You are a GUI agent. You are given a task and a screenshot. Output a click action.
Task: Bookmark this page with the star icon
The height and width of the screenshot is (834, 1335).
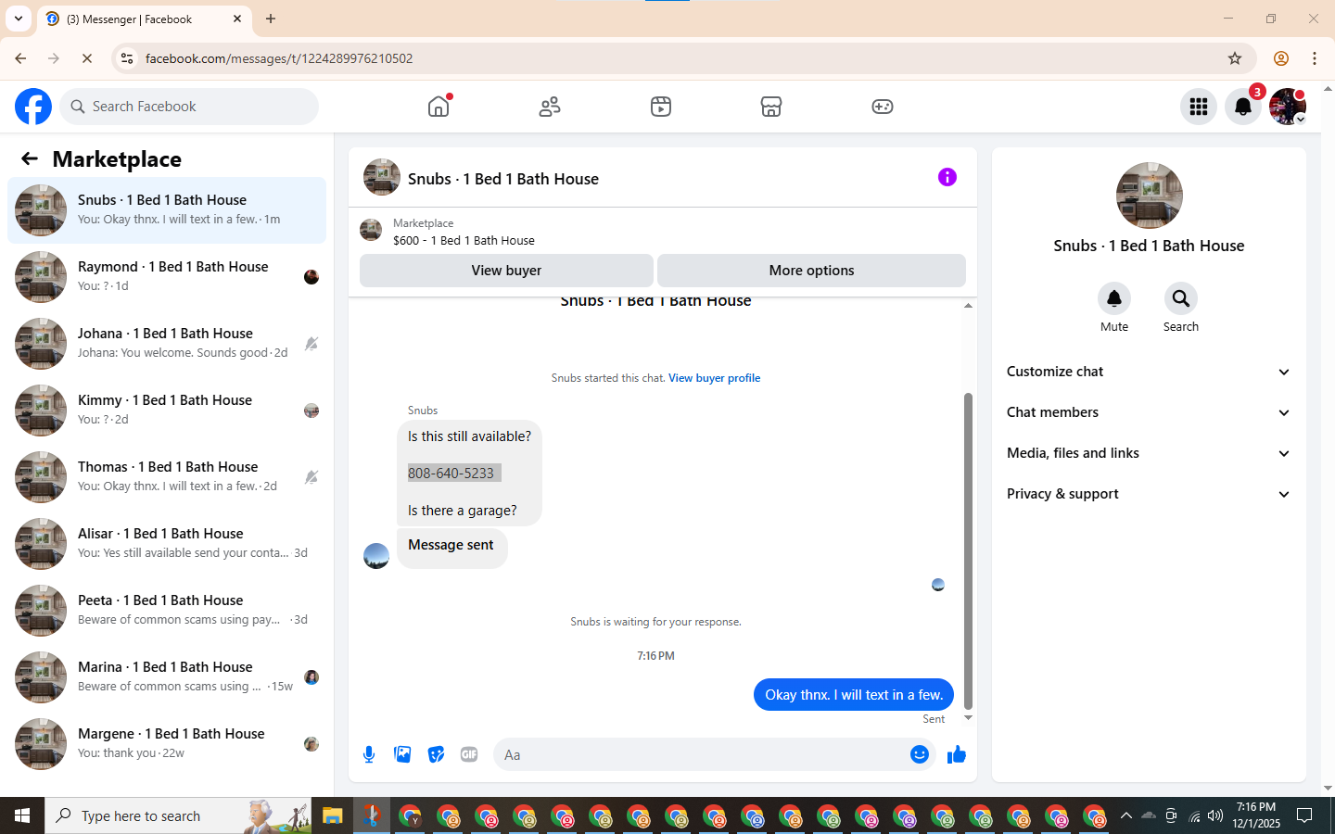click(x=1235, y=58)
